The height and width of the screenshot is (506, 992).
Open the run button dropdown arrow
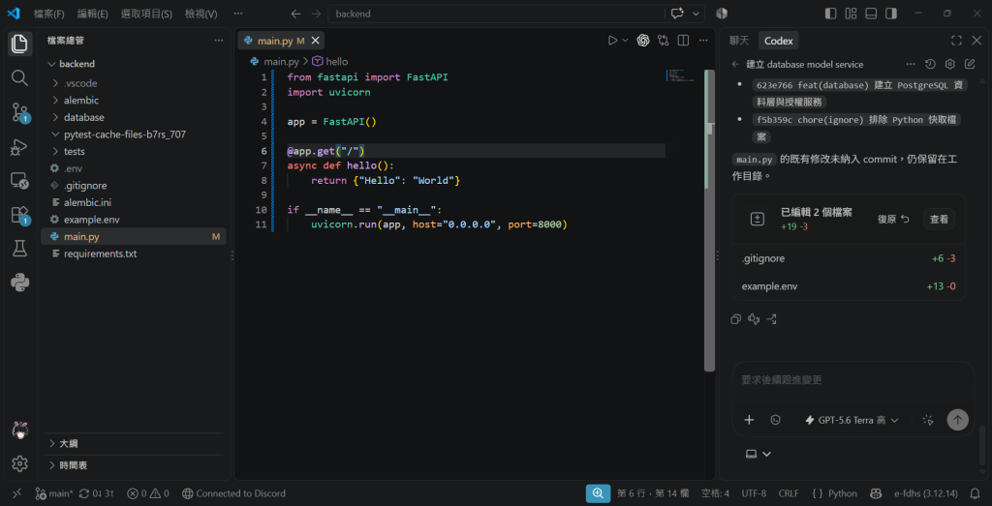click(x=625, y=41)
